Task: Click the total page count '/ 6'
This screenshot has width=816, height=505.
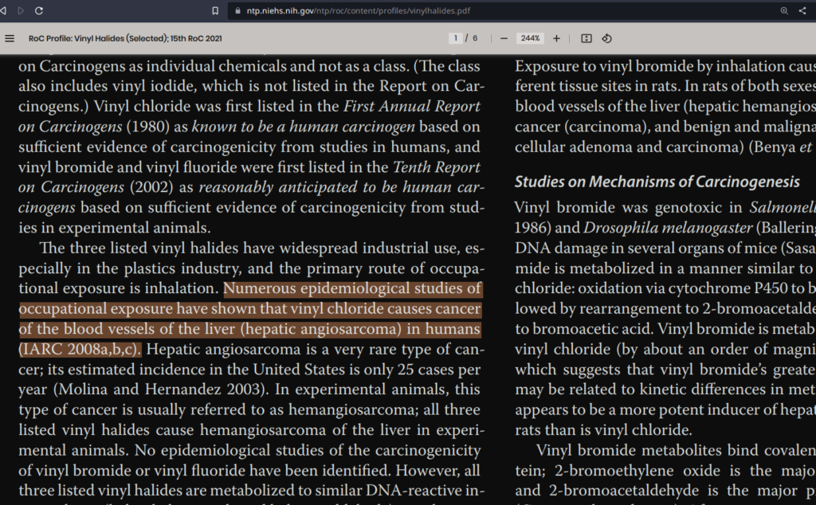Action: pyautogui.click(x=472, y=38)
